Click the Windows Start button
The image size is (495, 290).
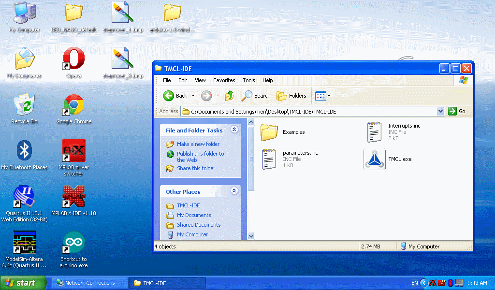23,283
